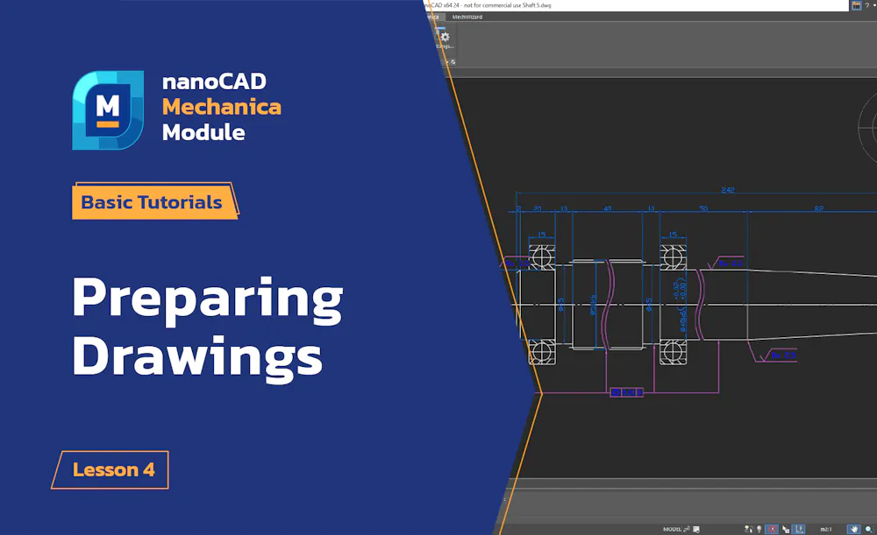Open the Settings gear in the ribbon
The image size is (877, 535).
coord(446,37)
